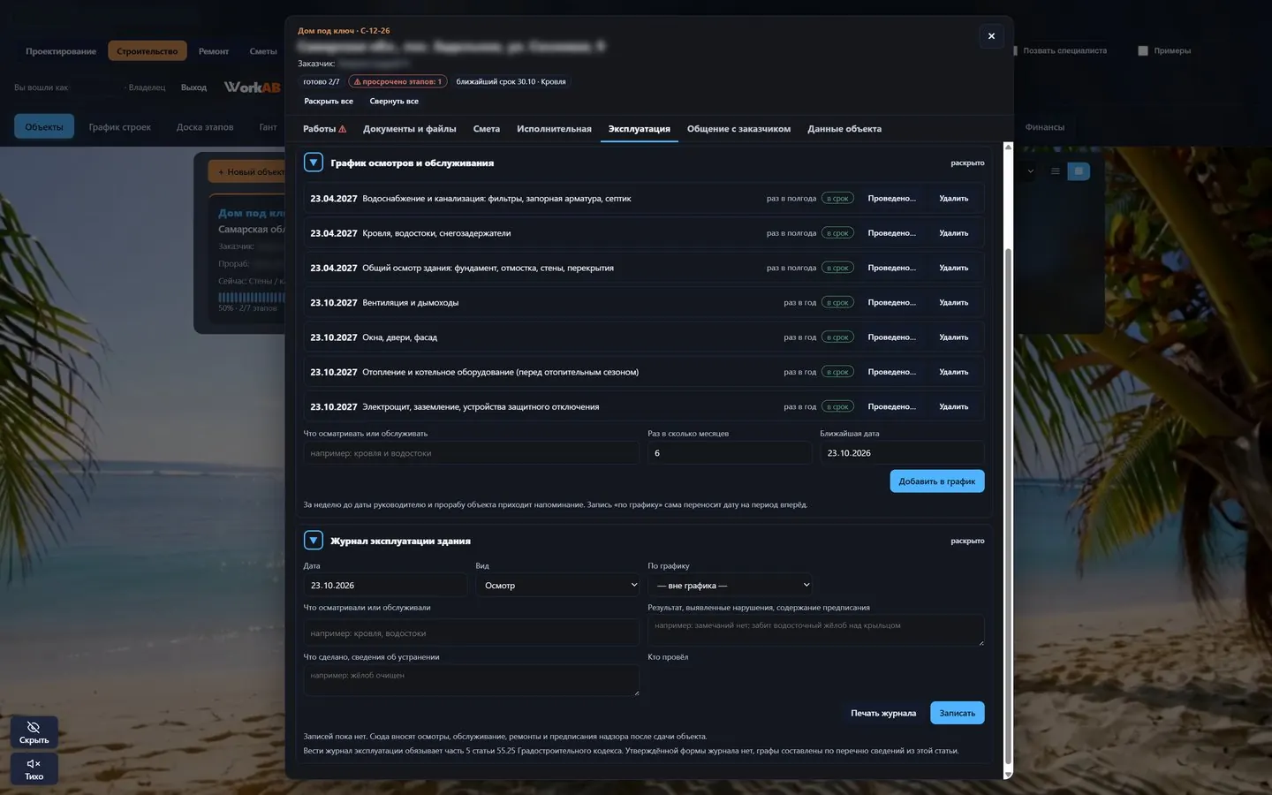Click the WorkAB logo
This screenshot has height=795, width=1272.
(252, 87)
